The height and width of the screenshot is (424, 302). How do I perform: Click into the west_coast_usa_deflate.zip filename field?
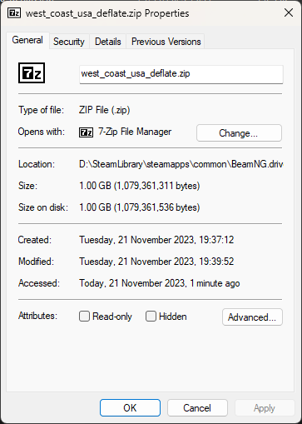(181, 74)
